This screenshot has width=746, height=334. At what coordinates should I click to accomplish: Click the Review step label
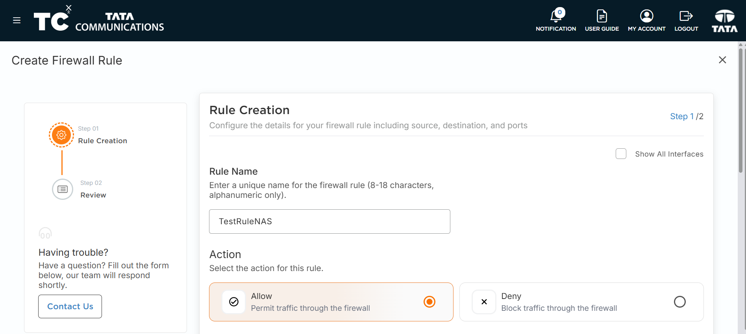tap(93, 195)
